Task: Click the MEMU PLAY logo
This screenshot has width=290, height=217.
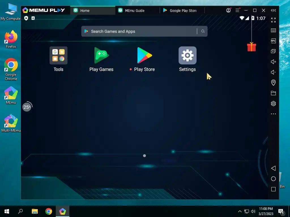Action: coord(44,10)
